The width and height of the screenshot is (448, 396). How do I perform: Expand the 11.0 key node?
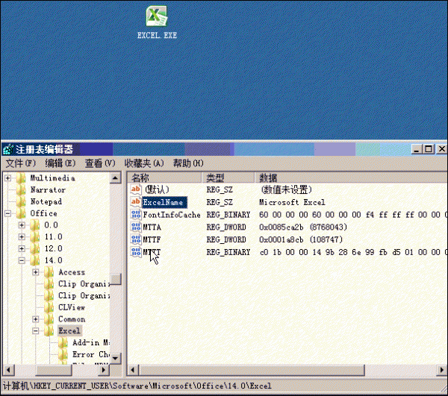[x=22, y=237]
